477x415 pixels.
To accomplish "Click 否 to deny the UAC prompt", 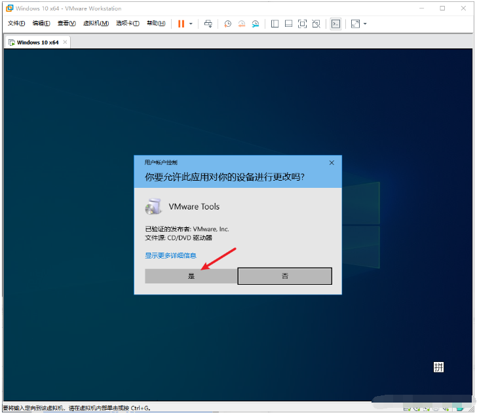I will [285, 276].
